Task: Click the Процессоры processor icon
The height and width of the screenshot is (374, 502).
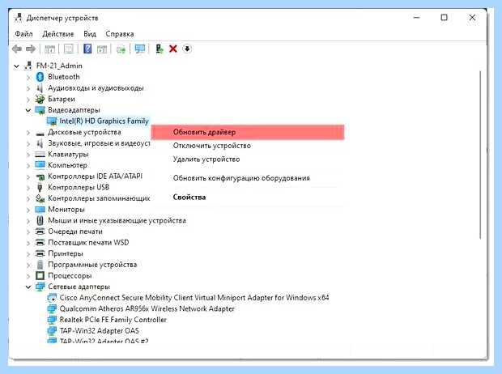Action: point(40,276)
